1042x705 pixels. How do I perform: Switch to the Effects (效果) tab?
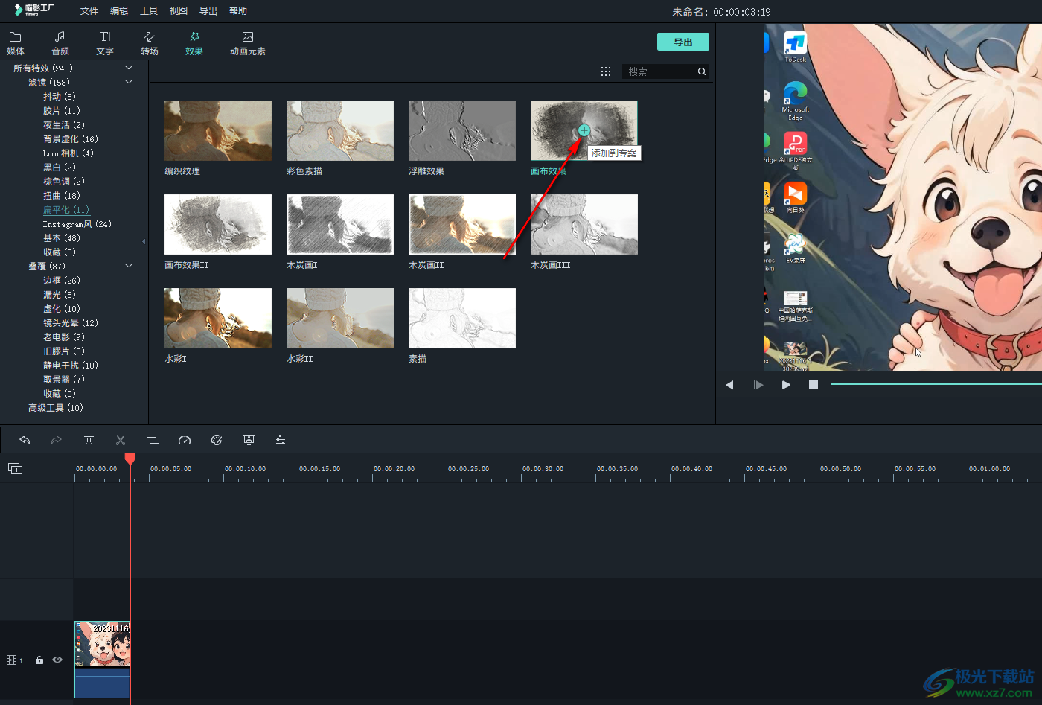(194, 43)
